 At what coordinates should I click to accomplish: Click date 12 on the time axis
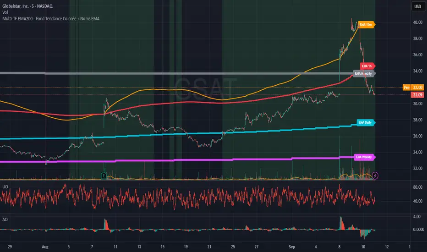coord(387,247)
